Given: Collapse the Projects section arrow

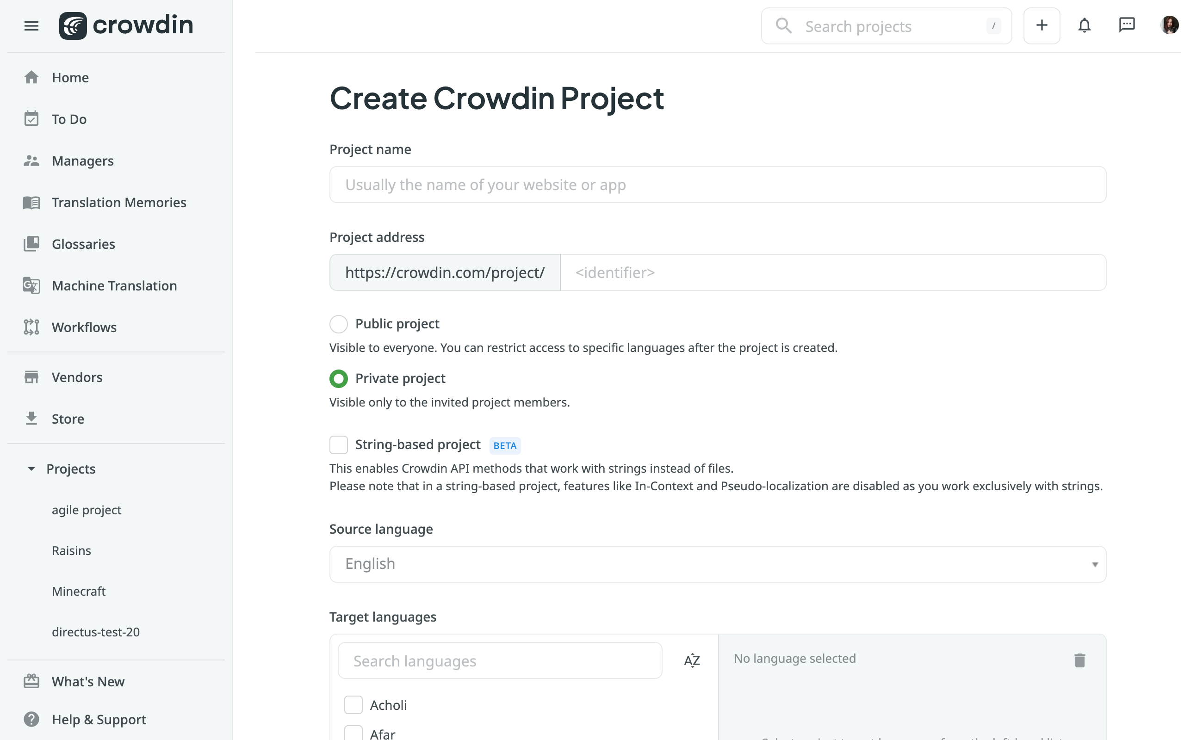Looking at the screenshot, I should coord(31,469).
